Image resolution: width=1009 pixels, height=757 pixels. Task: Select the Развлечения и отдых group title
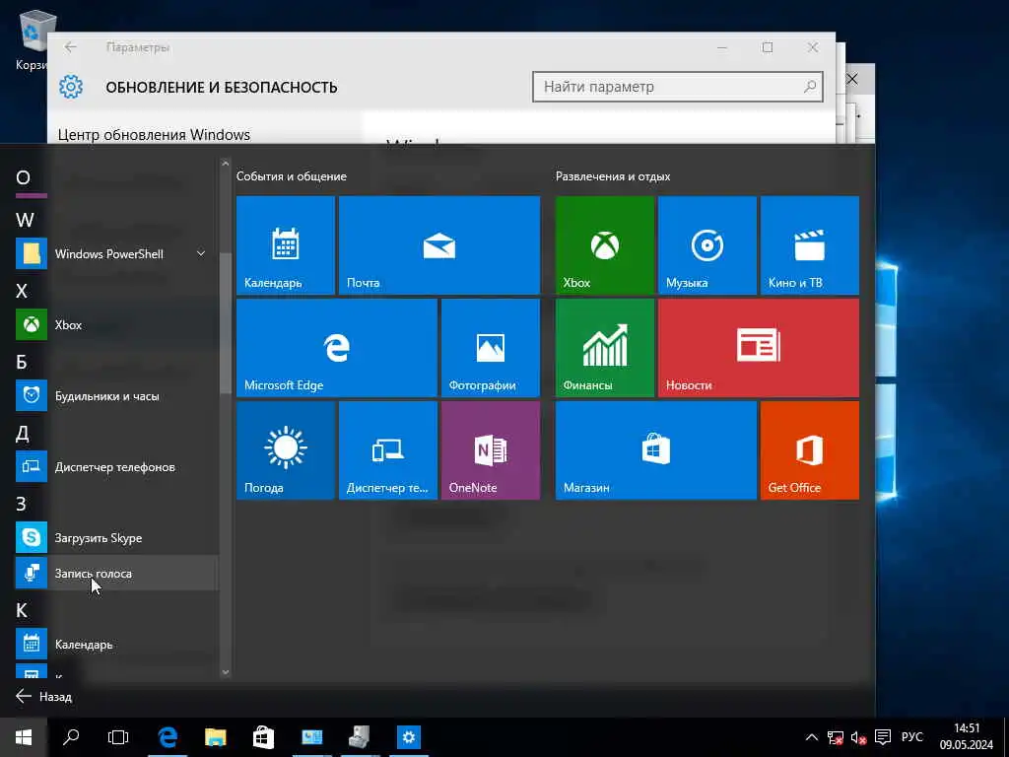[x=613, y=176]
